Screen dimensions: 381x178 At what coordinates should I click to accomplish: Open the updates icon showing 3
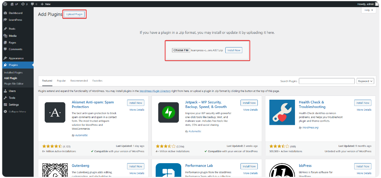(x=23, y=4)
